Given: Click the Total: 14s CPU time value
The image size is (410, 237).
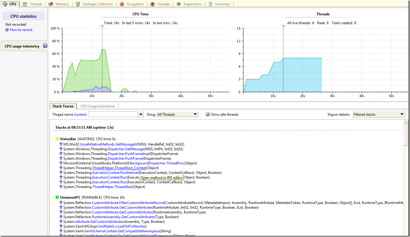Looking at the screenshot, I should [x=112, y=23].
